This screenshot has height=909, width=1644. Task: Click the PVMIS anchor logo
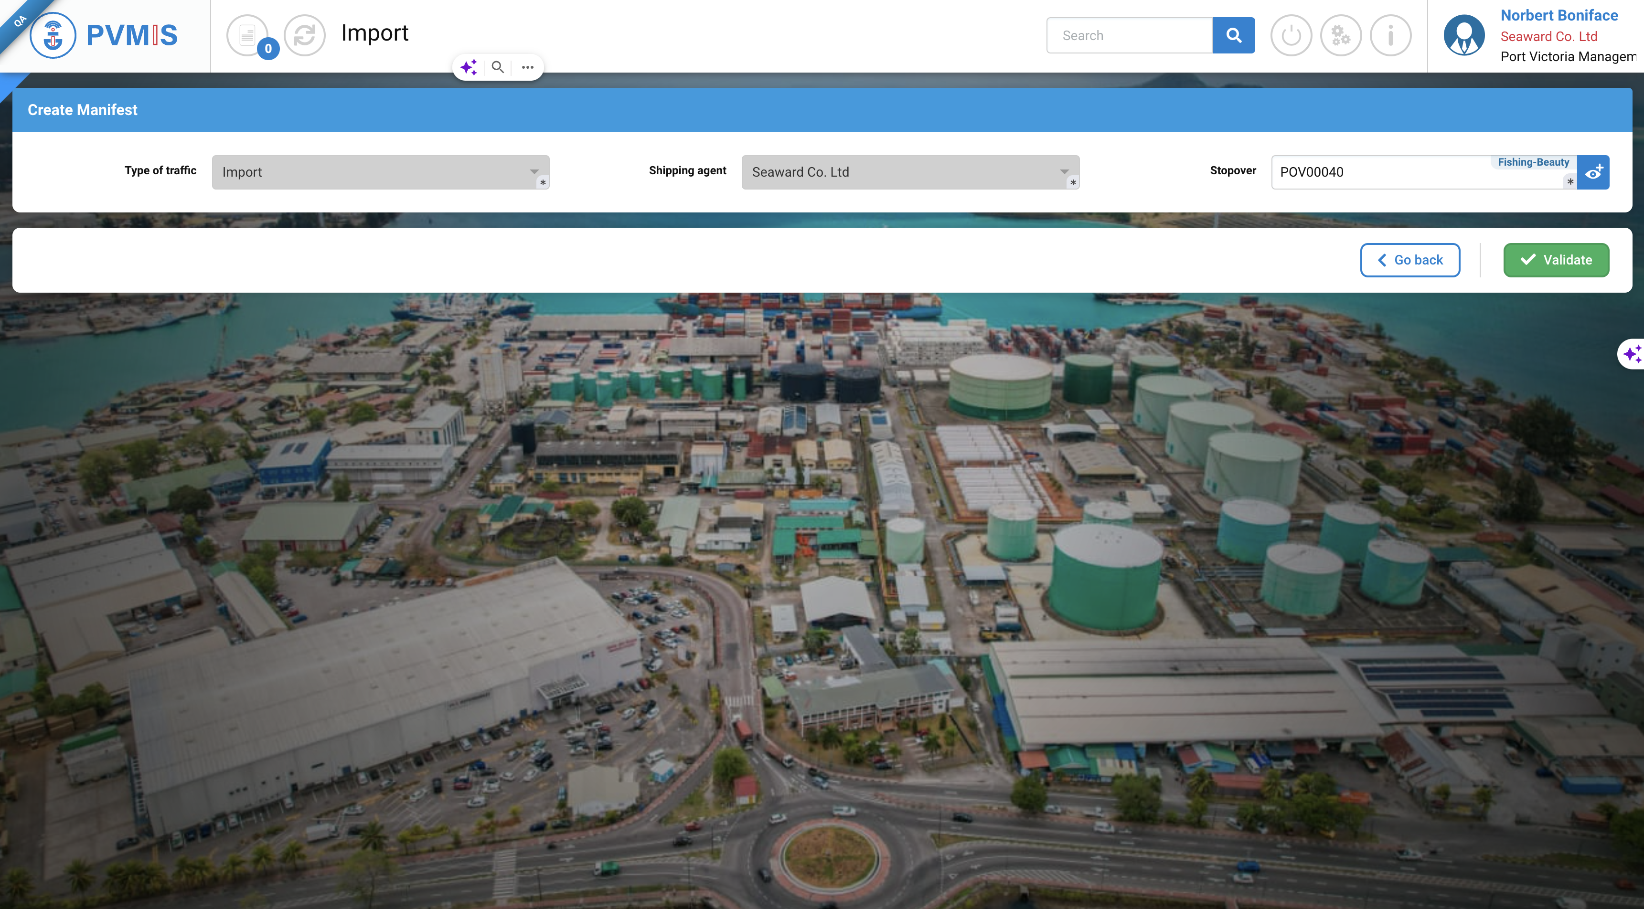coord(53,36)
